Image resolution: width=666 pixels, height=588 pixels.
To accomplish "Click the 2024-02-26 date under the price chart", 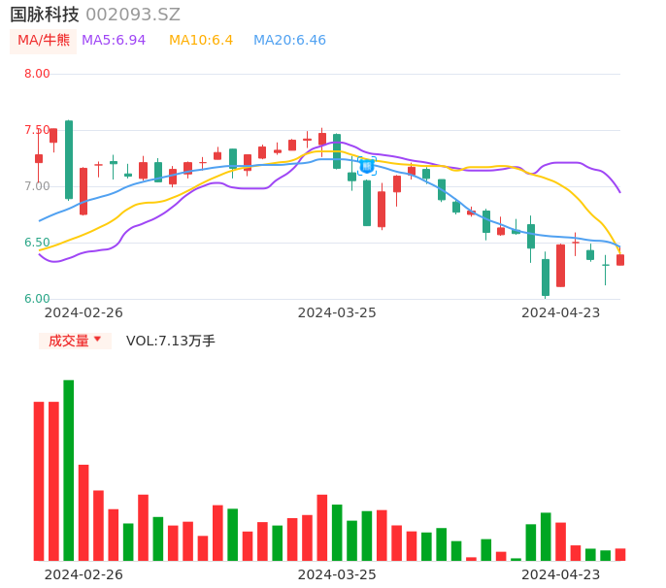I will point(83,312).
